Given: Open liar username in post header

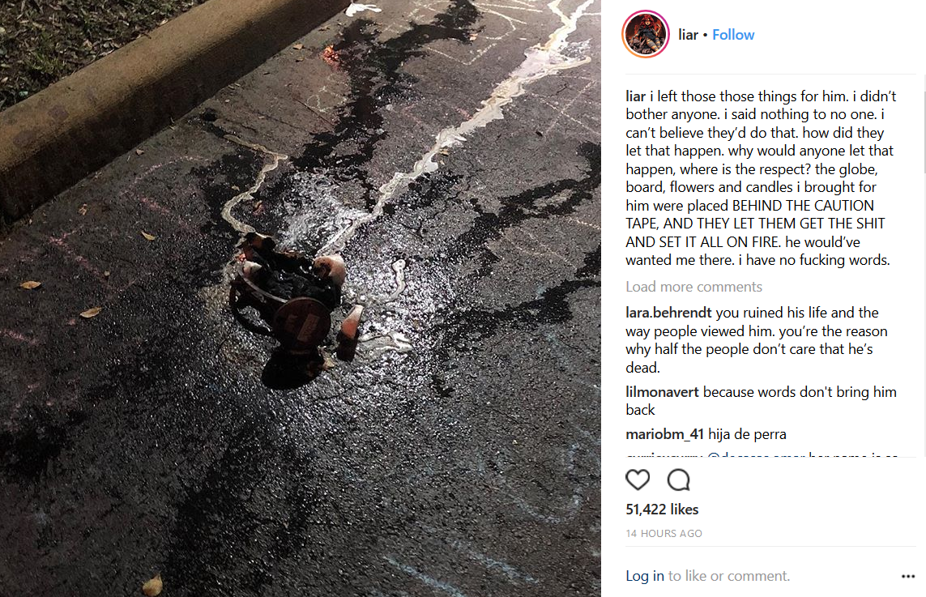Looking at the screenshot, I should (x=688, y=35).
